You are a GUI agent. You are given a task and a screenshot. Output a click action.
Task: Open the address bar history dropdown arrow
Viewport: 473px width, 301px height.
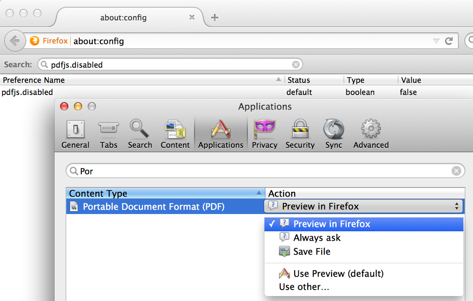[436, 41]
